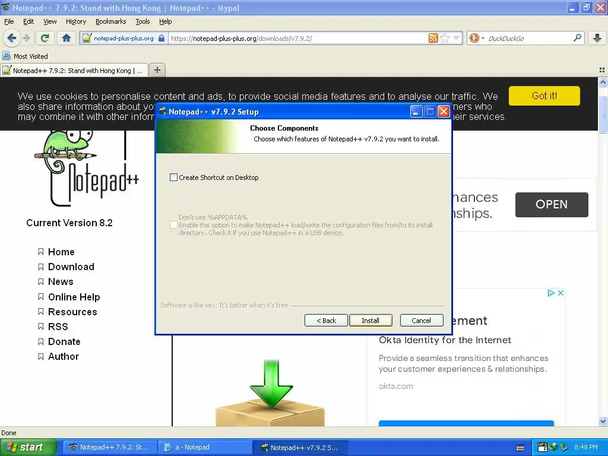Click the RSS feed icon in address bar
Screen dimensions: 608x456
pos(433,38)
